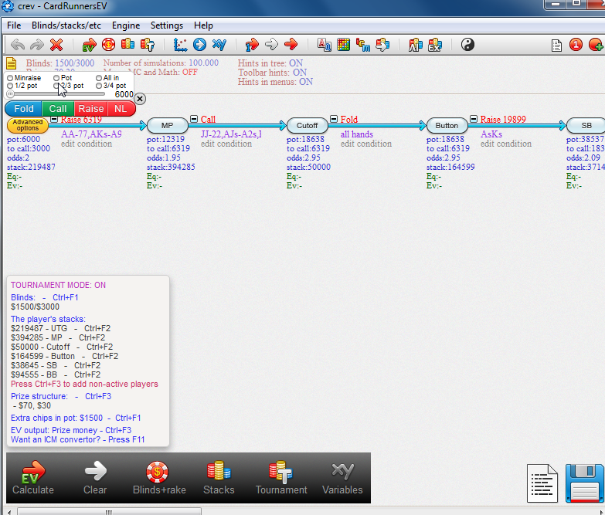Collapse the MP Call branch

(194, 119)
